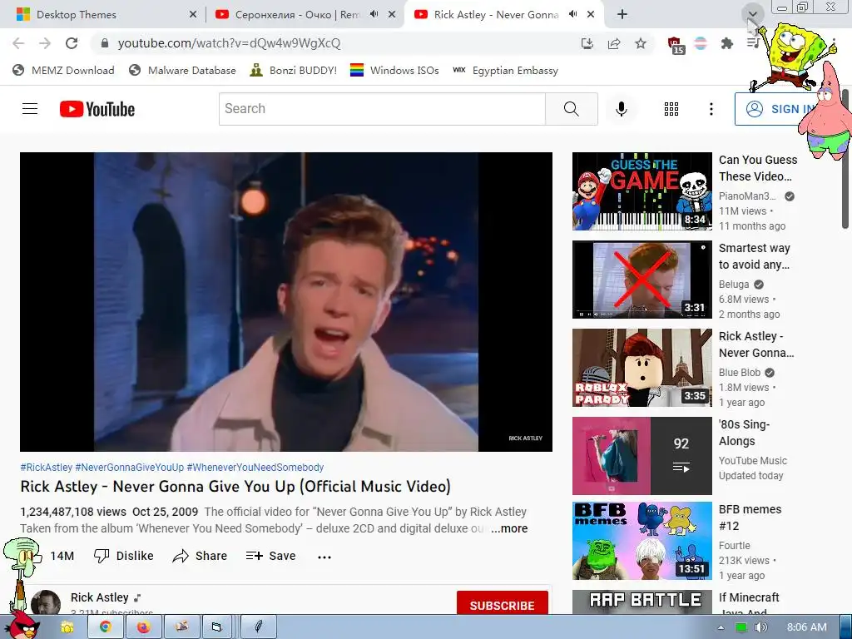Image resolution: width=852 pixels, height=639 pixels.
Task: Open a new browser tab
Action: [x=622, y=14]
